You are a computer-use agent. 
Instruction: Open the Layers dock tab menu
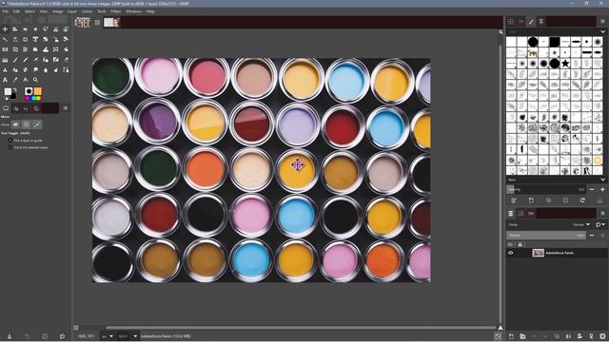point(602,213)
